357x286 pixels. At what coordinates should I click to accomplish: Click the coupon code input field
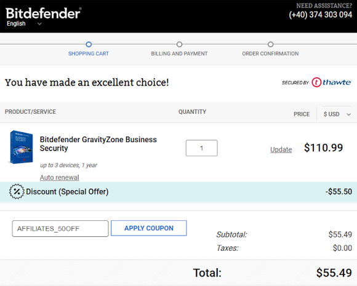(x=60, y=228)
